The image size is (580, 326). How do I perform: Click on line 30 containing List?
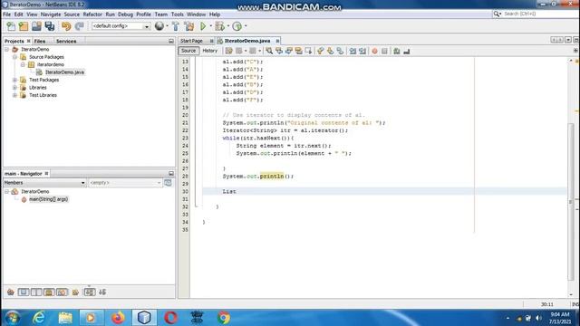coord(384,191)
